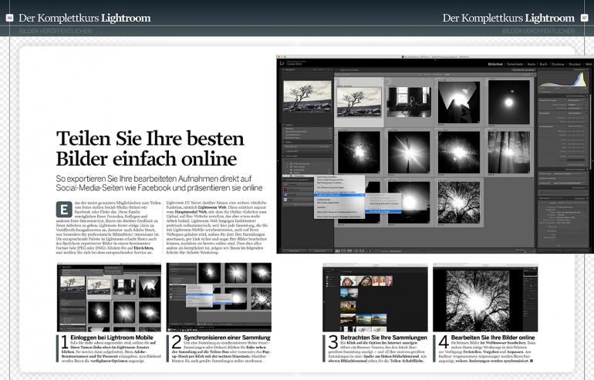Screen dimensions: 594x380
Task: Switch to Compare view in the bottom toolbar
Action: click(349, 251)
